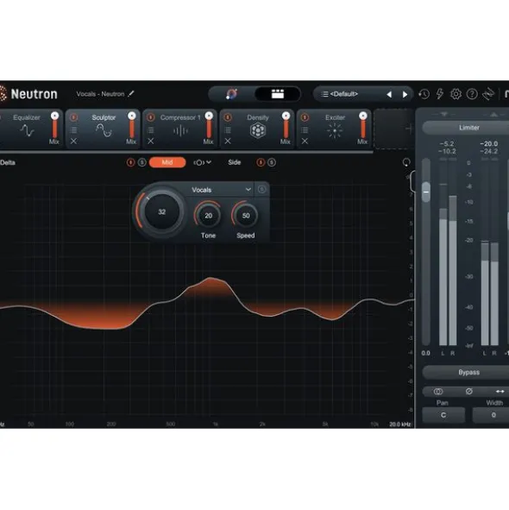Solo the Side channel

[x=272, y=162]
